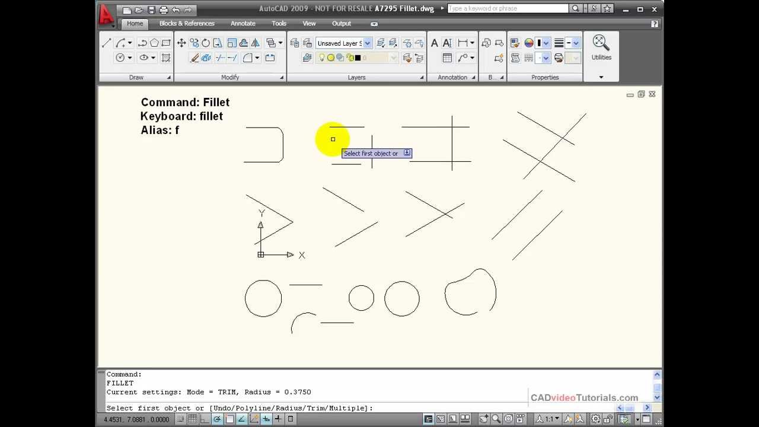Expand the Layers panel title
This screenshot has width=759, height=427.
coord(356,77)
